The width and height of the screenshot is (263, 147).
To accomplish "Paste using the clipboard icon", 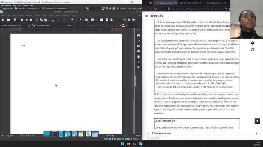I will [x=46, y=20].
